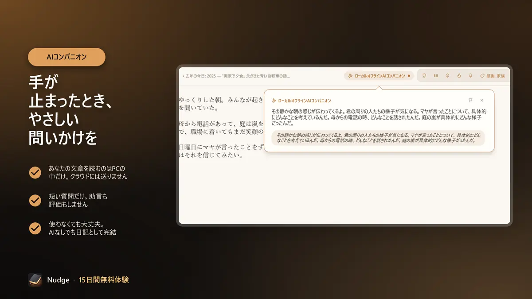
Task: Click the lightbulb prompt icon
Action: [x=424, y=76]
